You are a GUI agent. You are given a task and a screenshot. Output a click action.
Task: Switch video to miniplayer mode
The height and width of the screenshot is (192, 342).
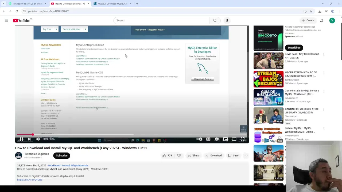coord(225,139)
